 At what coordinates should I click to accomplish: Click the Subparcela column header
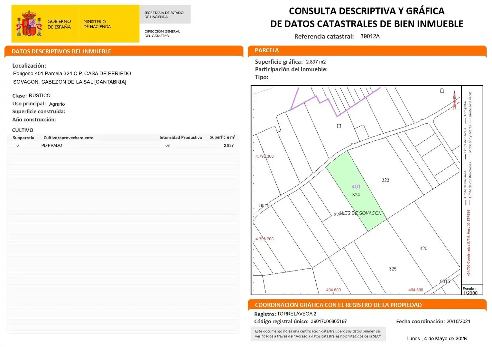[x=23, y=138]
